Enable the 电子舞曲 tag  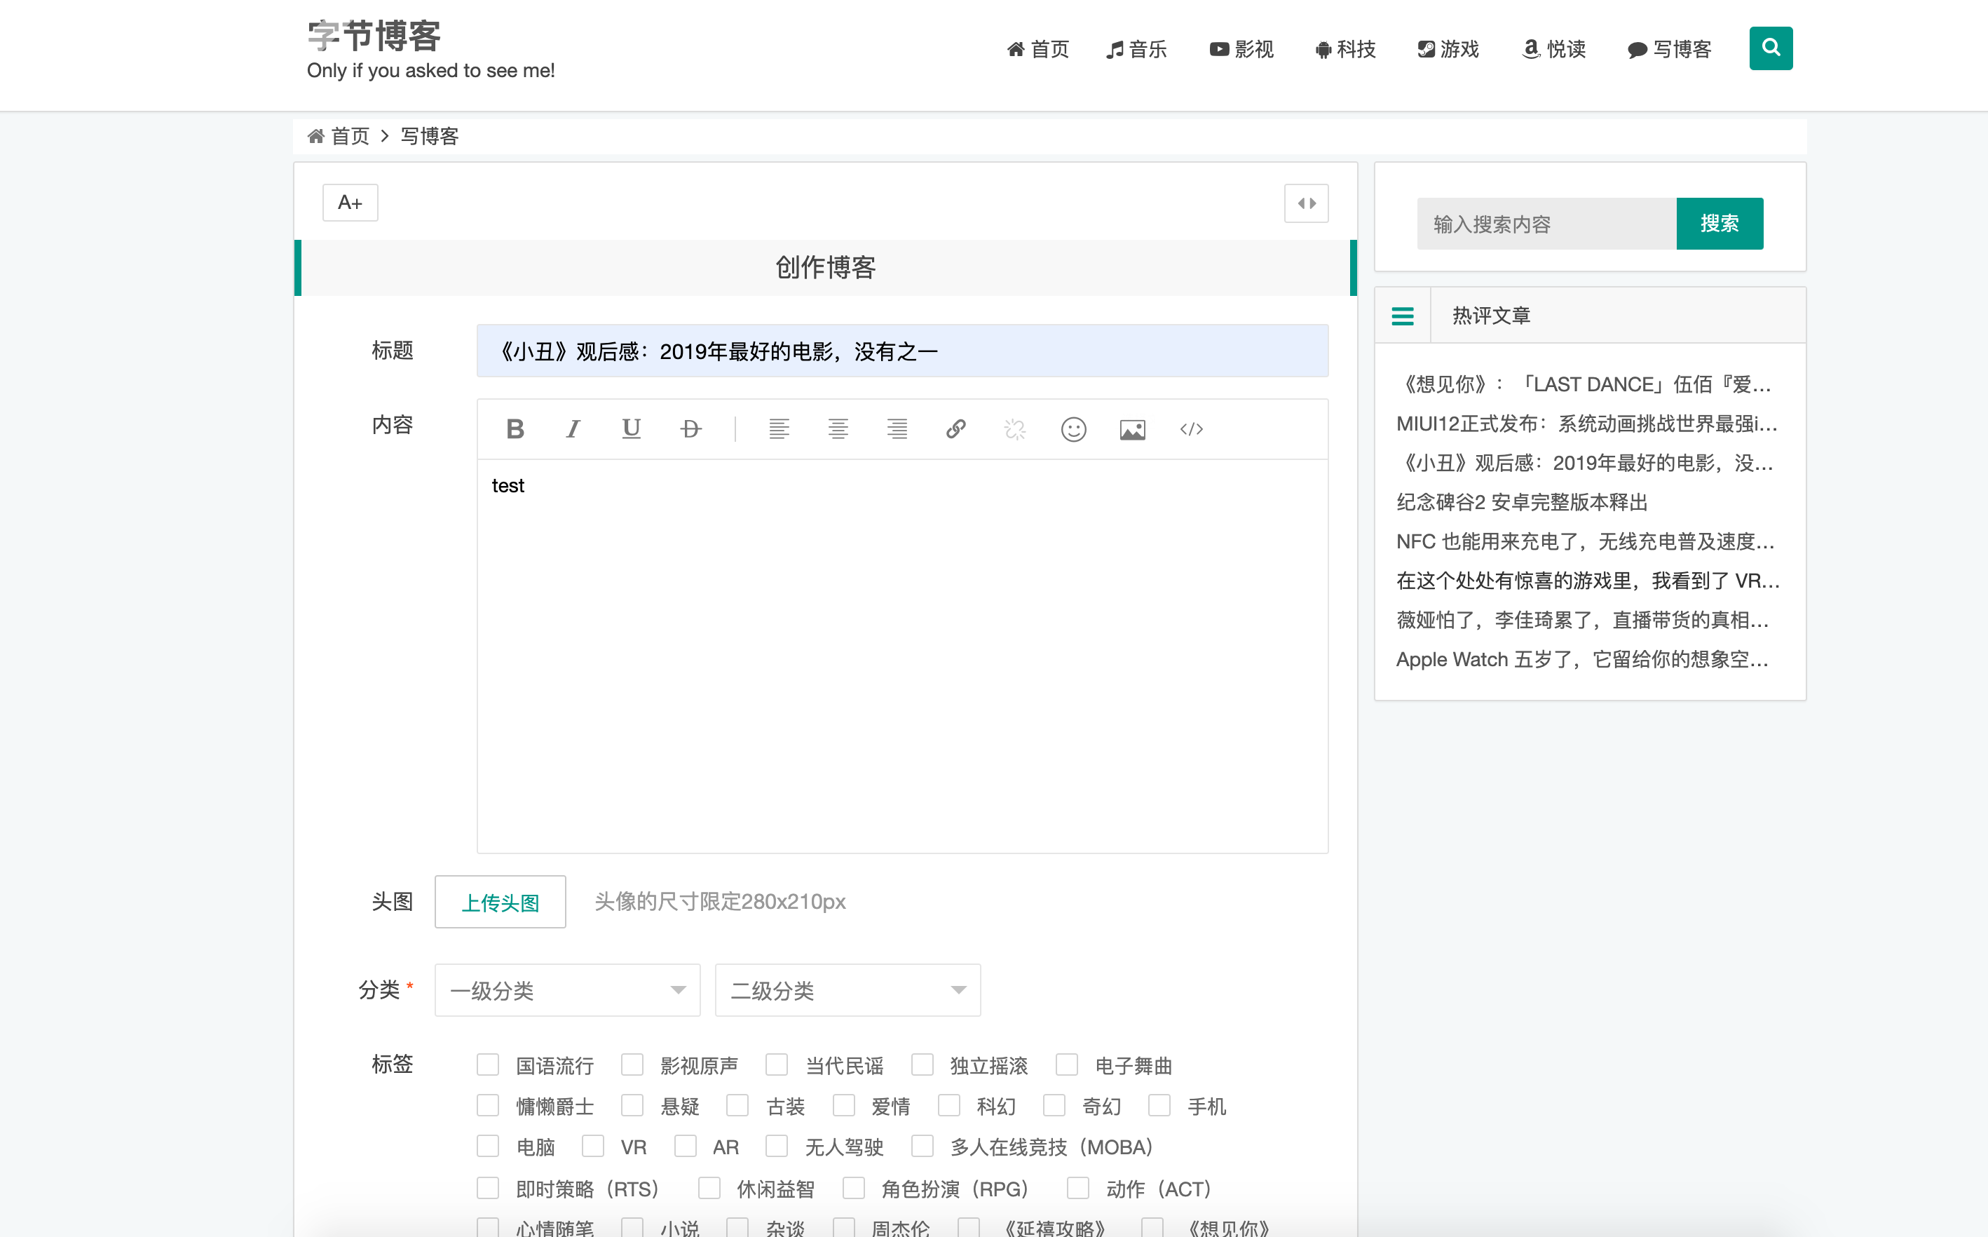1067,1064
